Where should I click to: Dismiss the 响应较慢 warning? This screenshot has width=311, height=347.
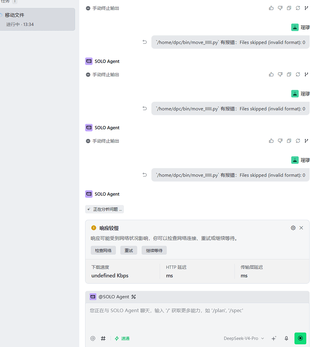301,228
